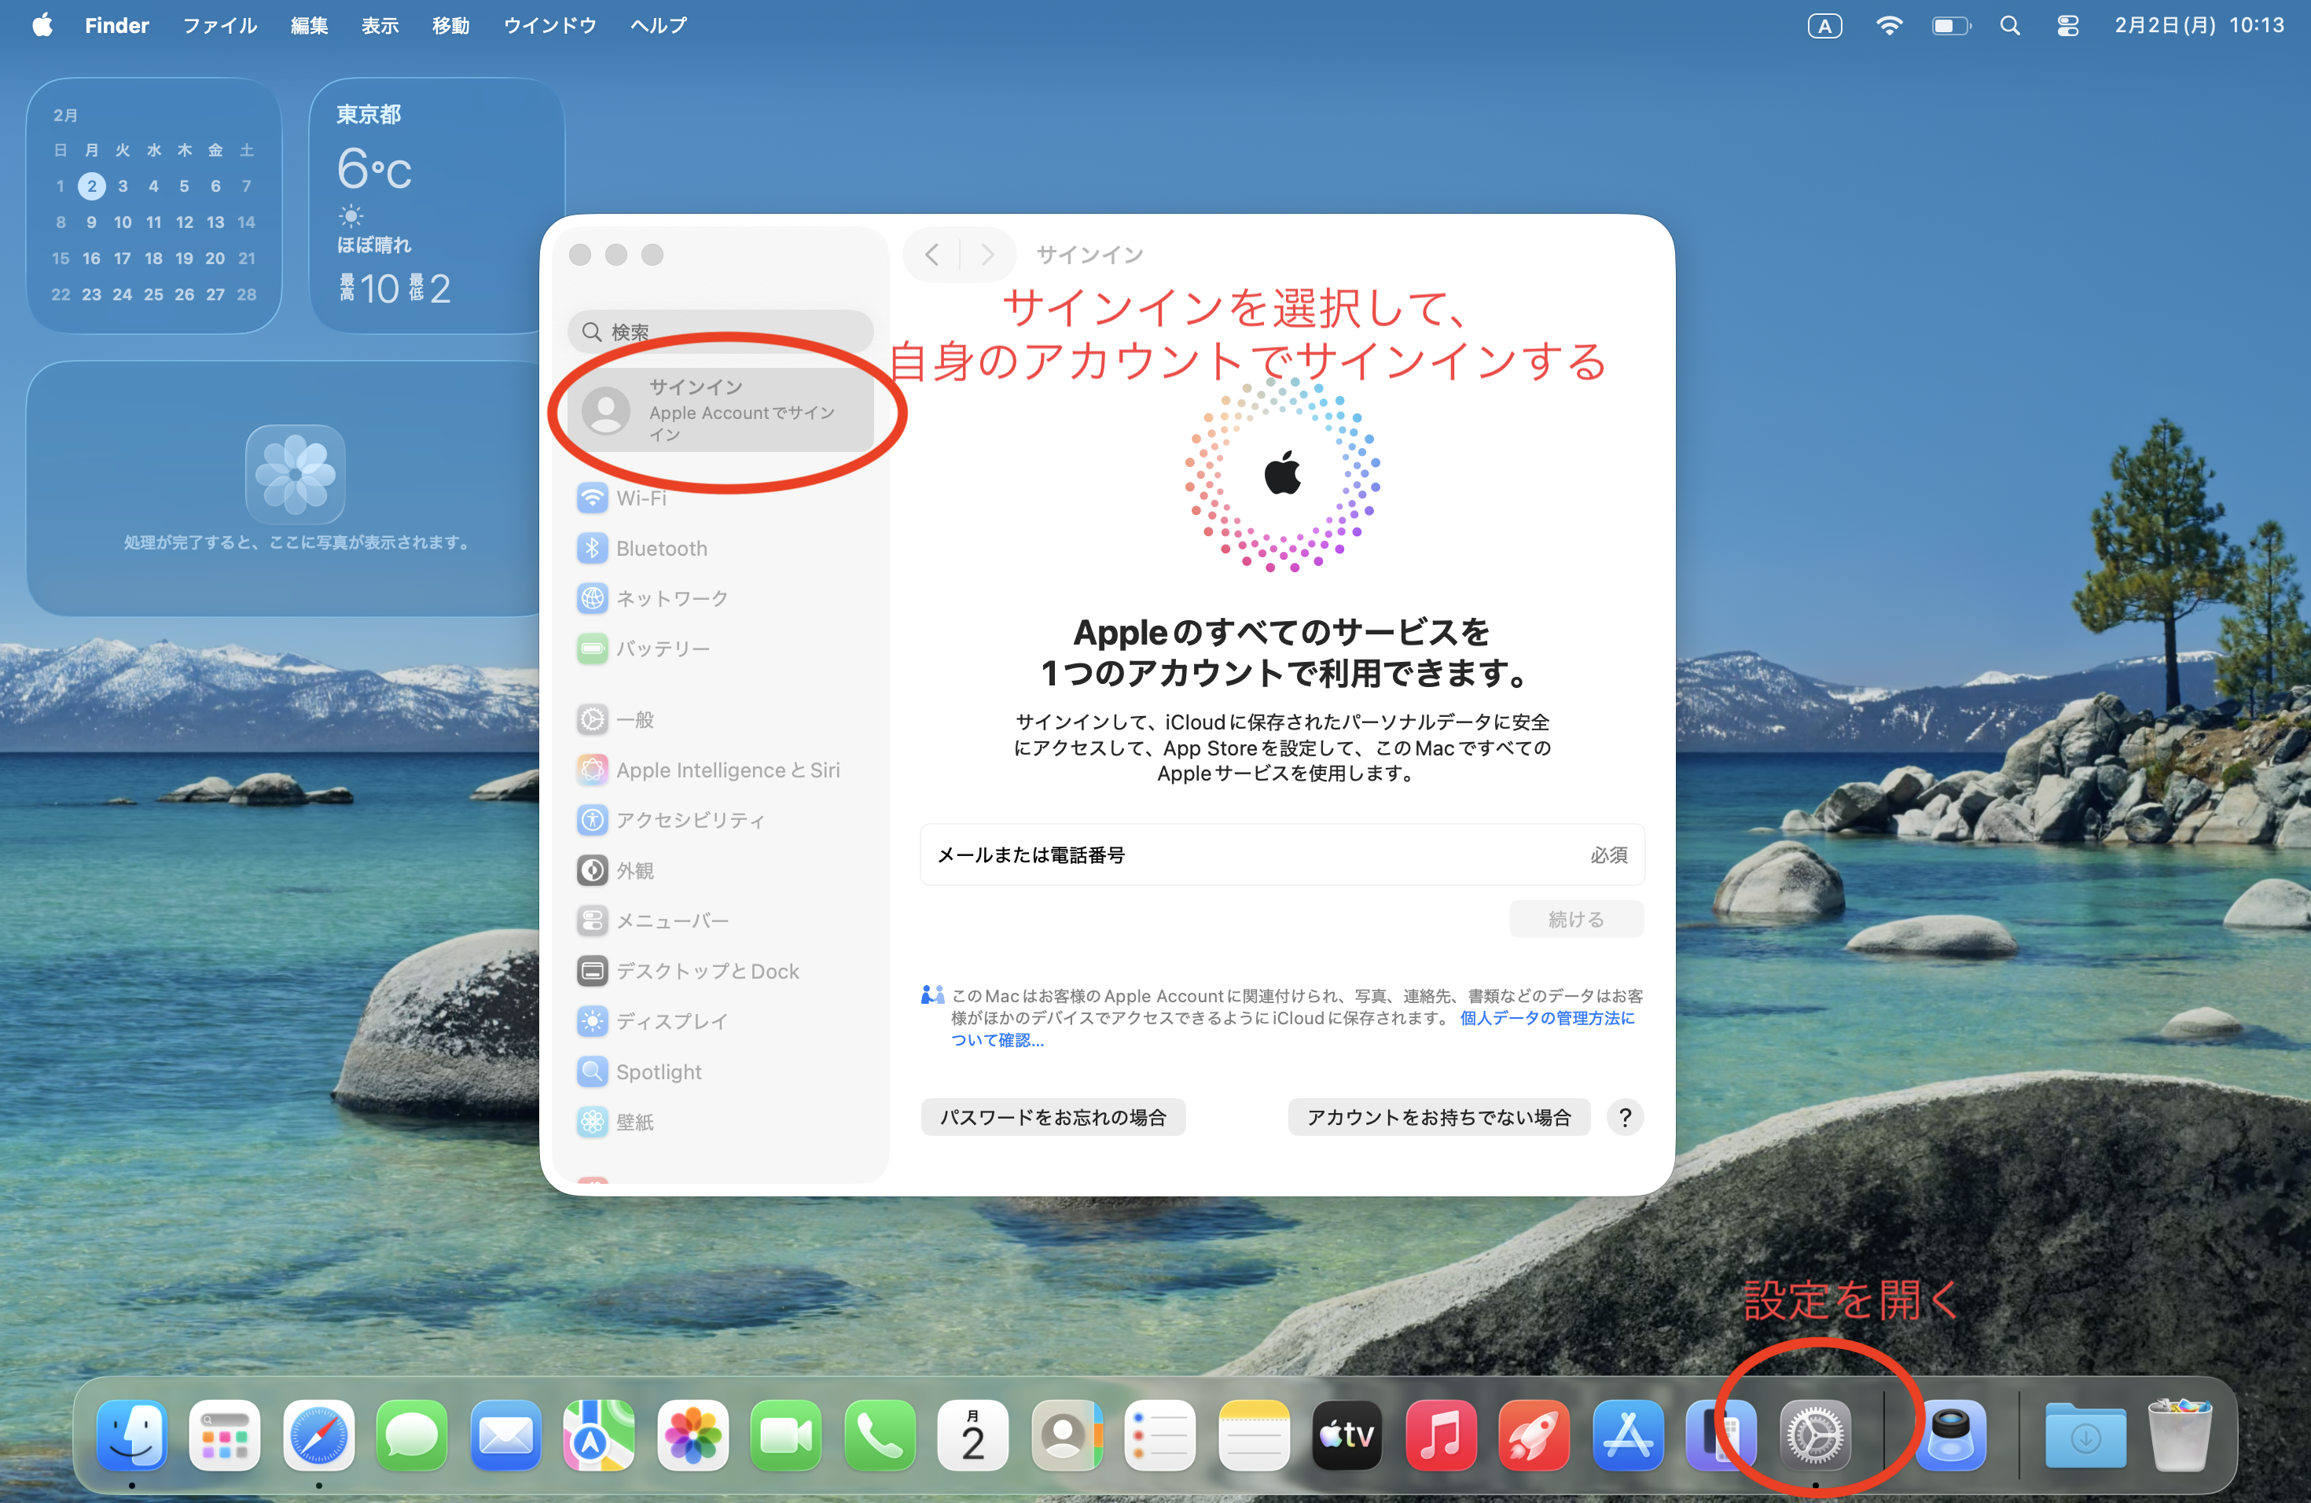Open the Photos app in the Dock
The width and height of the screenshot is (2311, 1503).
(x=693, y=1434)
